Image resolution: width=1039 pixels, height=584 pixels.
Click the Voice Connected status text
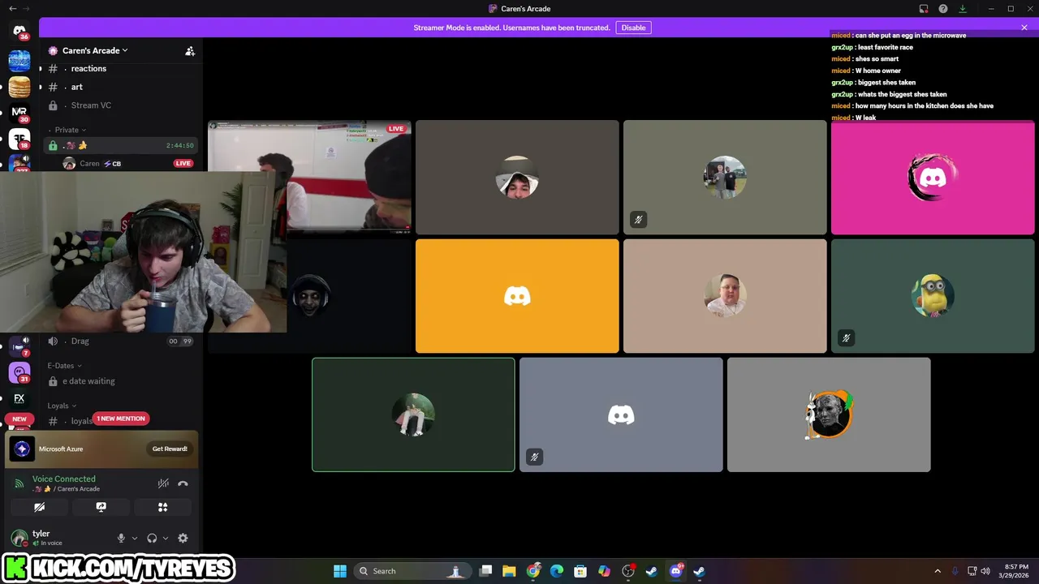pos(64,479)
